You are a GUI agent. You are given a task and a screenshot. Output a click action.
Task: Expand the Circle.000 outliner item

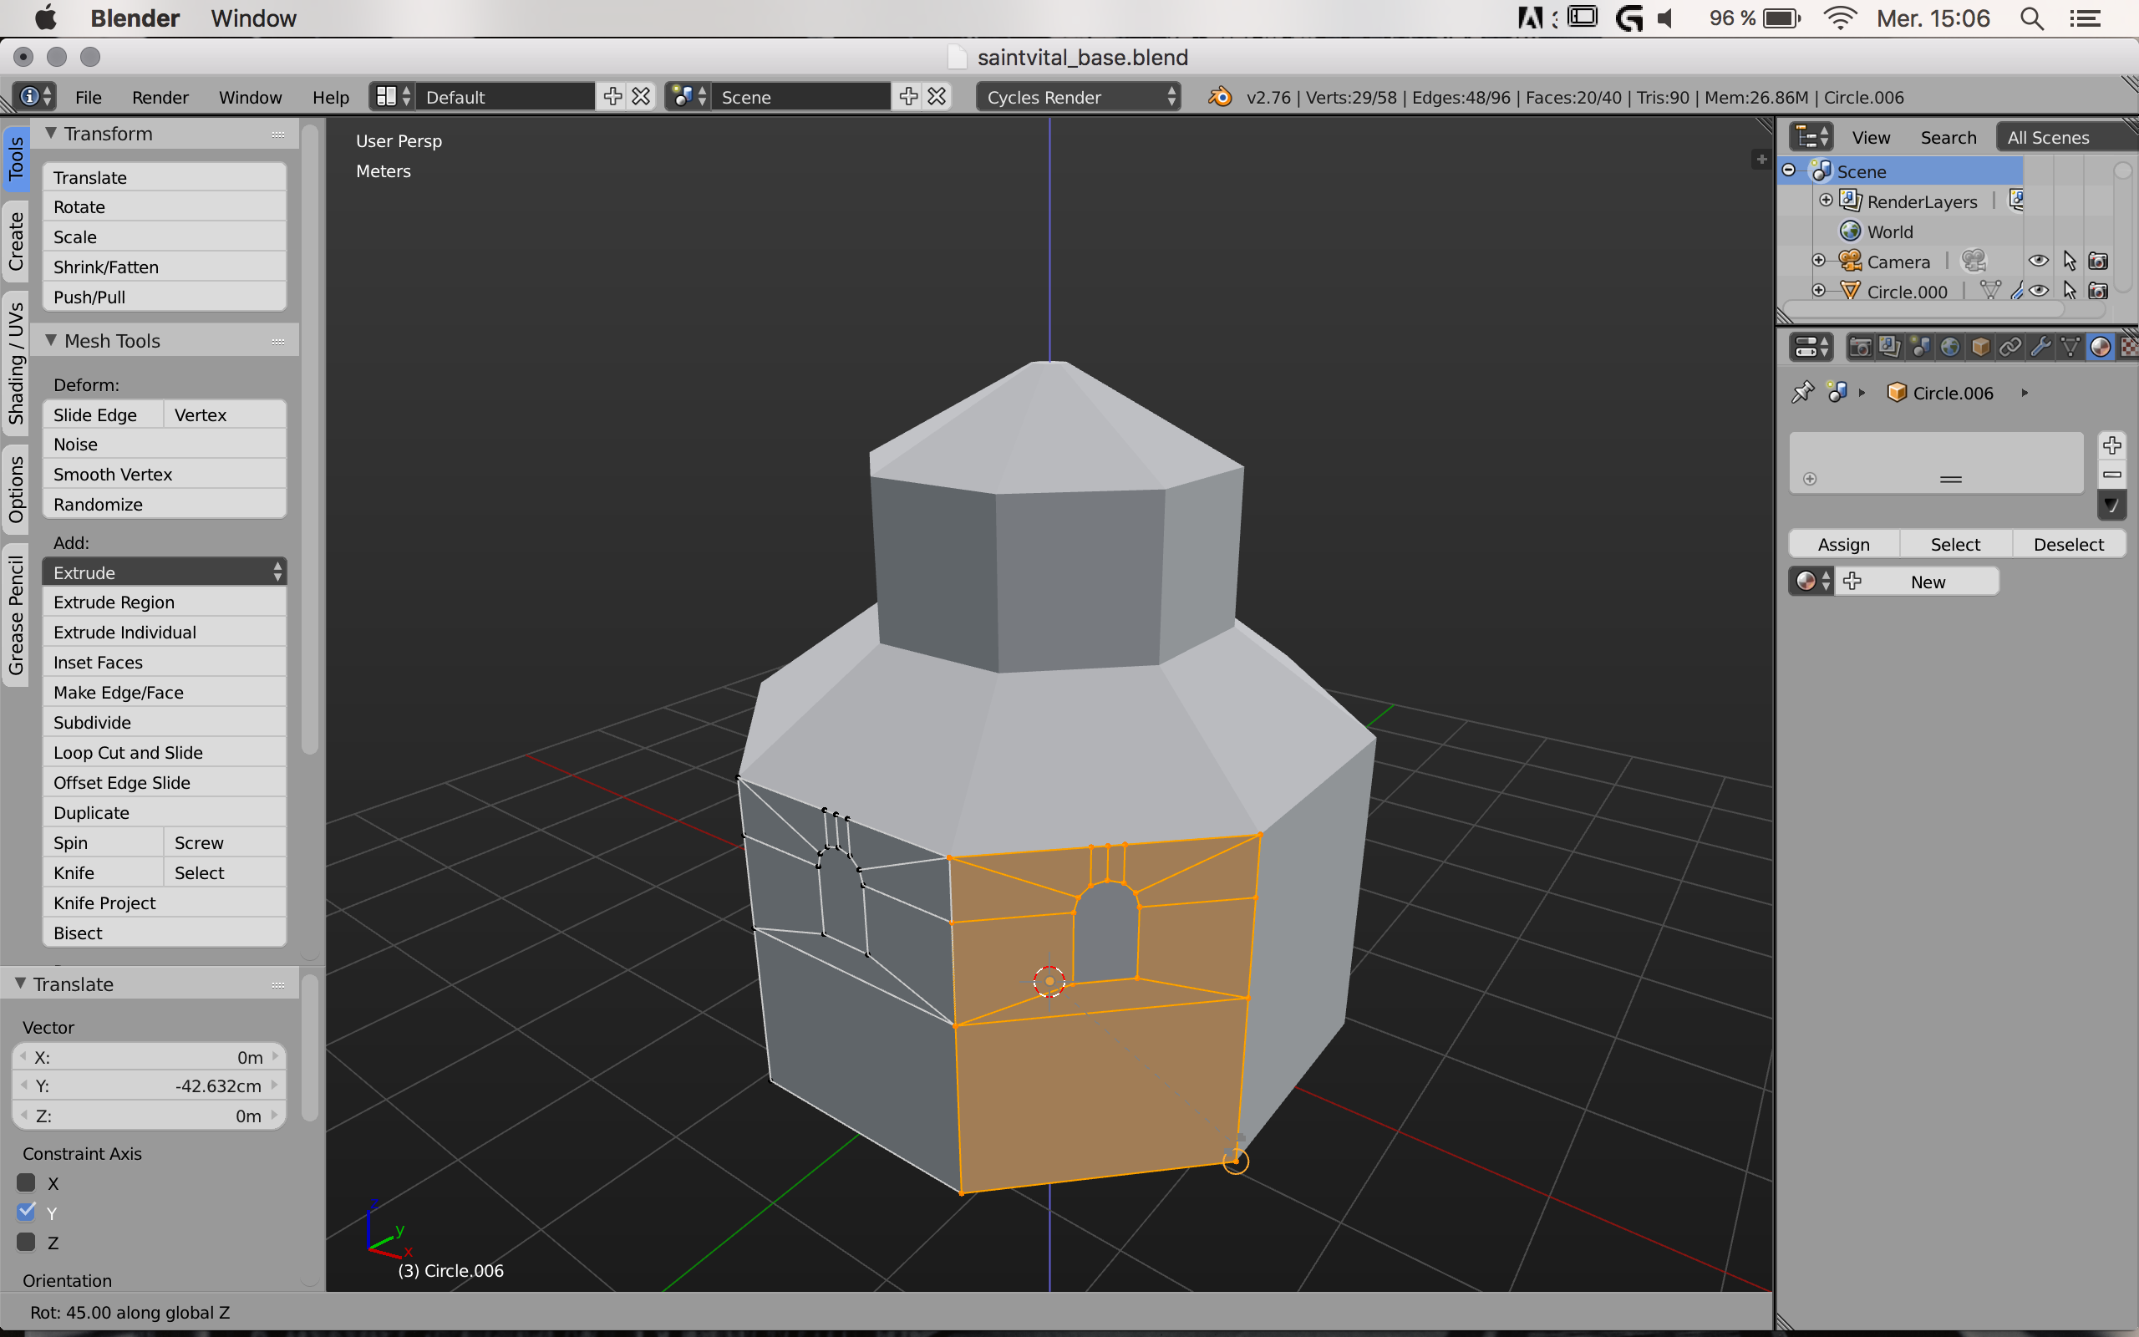point(1818,291)
